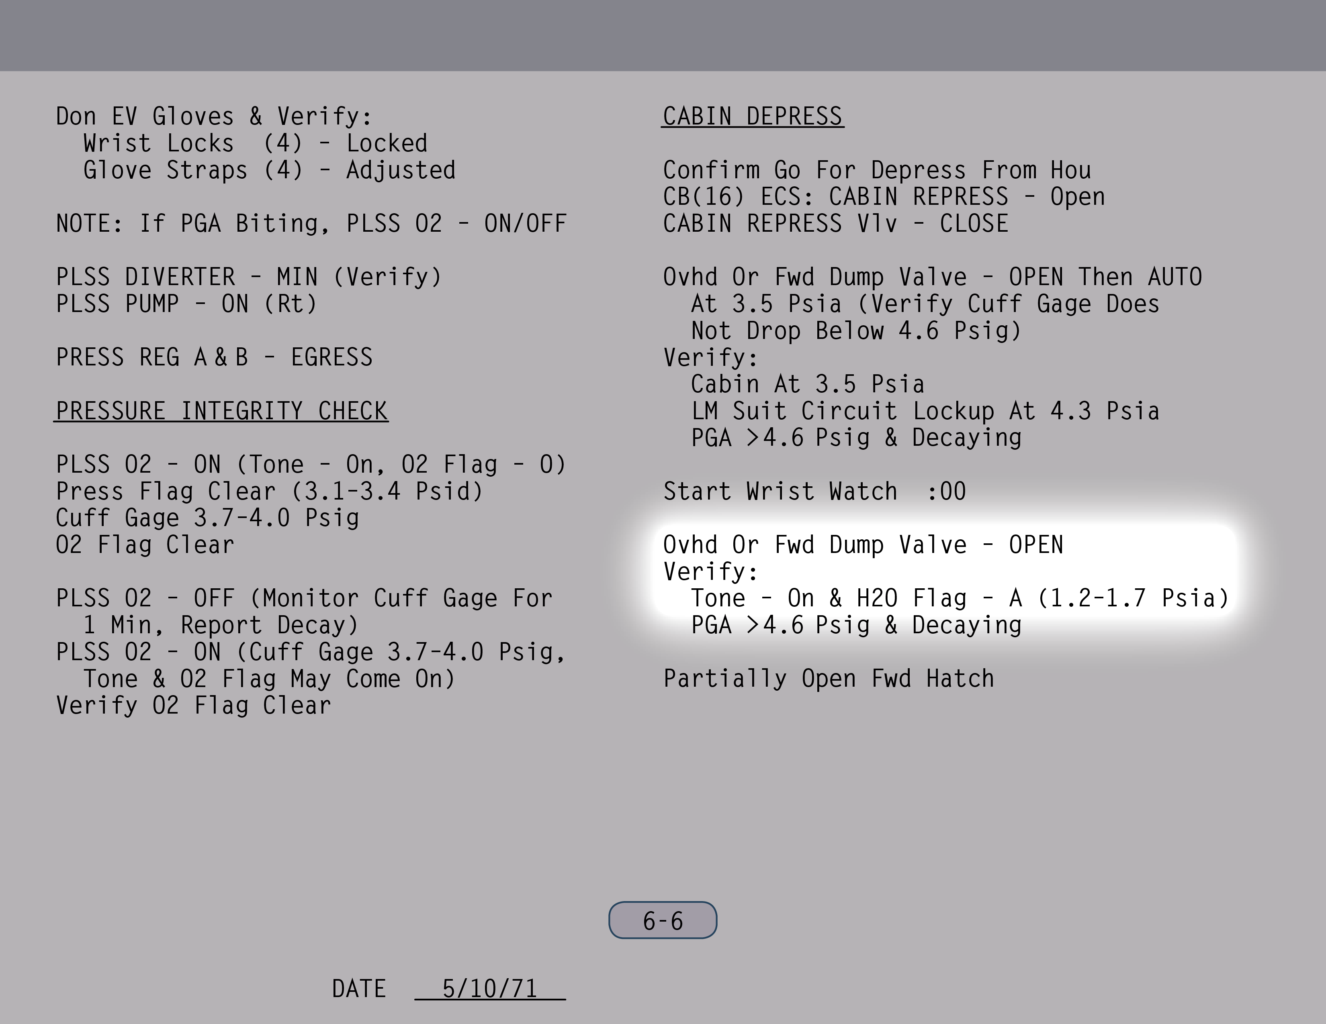Click the Wrist Locks (4) - Locked line

(x=255, y=143)
